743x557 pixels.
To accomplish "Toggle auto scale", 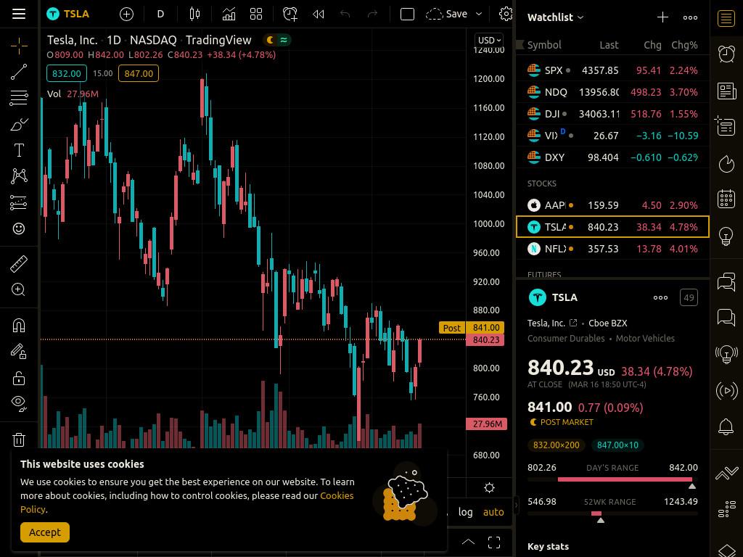I will click(493, 512).
